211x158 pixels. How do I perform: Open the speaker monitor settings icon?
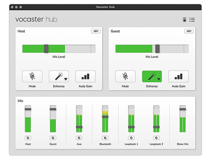pyautogui.click(x=184, y=20)
